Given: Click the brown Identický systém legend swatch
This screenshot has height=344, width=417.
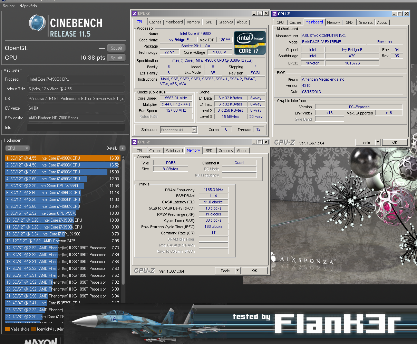Looking at the screenshot, I should tap(33, 329).
